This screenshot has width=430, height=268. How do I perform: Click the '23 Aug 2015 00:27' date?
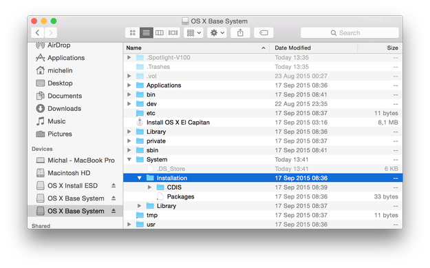click(301, 76)
